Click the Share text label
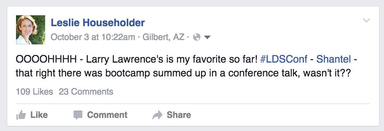The image size is (384, 131). tap(179, 115)
